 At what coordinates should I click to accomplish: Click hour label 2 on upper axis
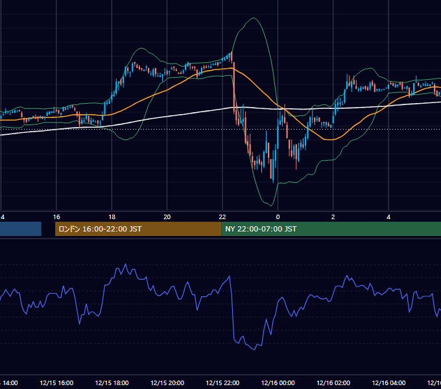pos(333,217)
